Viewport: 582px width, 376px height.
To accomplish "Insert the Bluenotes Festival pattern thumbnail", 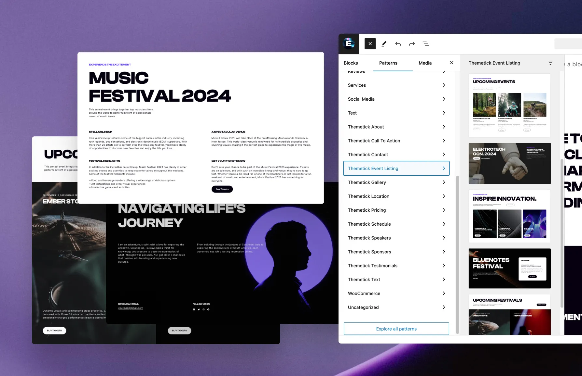I will pos(509,269).
